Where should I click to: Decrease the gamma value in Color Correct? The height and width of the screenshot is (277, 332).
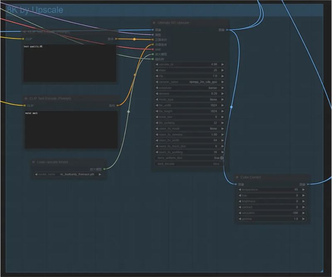240,219
